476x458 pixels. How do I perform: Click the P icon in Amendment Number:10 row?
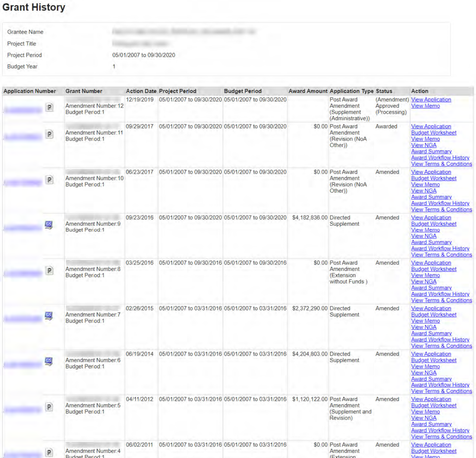(x=49, y=180)
